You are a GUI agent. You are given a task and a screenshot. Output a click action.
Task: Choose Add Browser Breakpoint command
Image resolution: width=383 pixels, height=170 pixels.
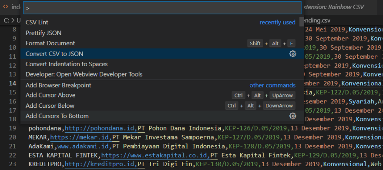click(162, 85)
